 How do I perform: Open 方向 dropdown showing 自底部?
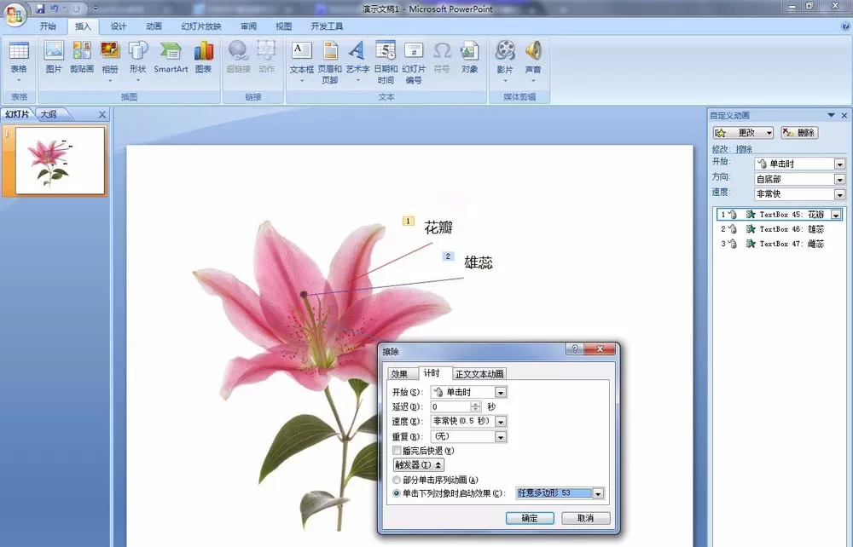pyautogui.click(x=840, y=179)
